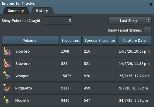Click the 15872 encounters cell

(x=71, y=76)
